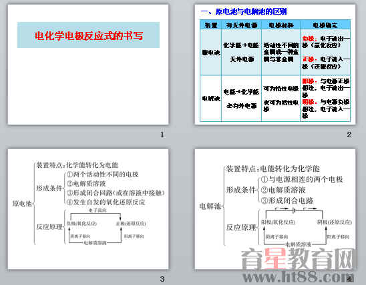Screen dimensions: 366x285
Task: Click the 电极确定 table header cell
Action: pos(325,25)
